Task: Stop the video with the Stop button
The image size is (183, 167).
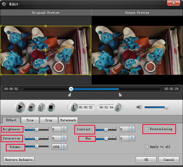Action: pos(51,107)
